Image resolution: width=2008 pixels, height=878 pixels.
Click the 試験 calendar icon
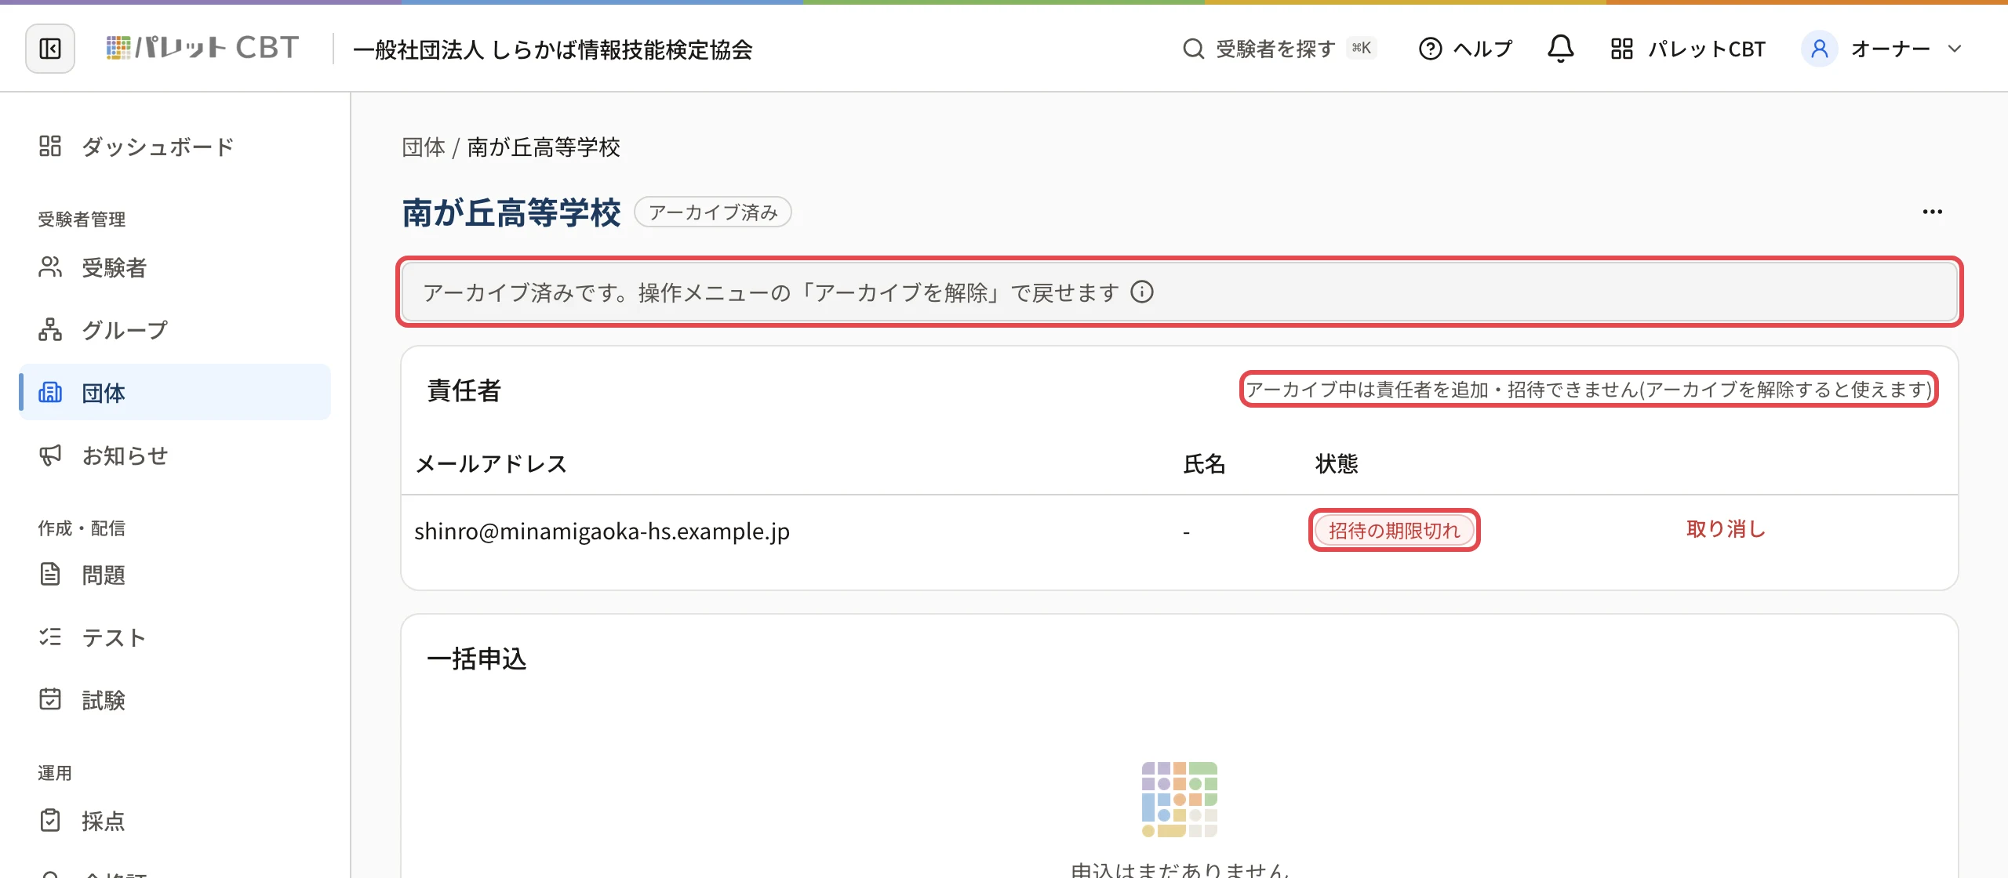pos(50,699)
